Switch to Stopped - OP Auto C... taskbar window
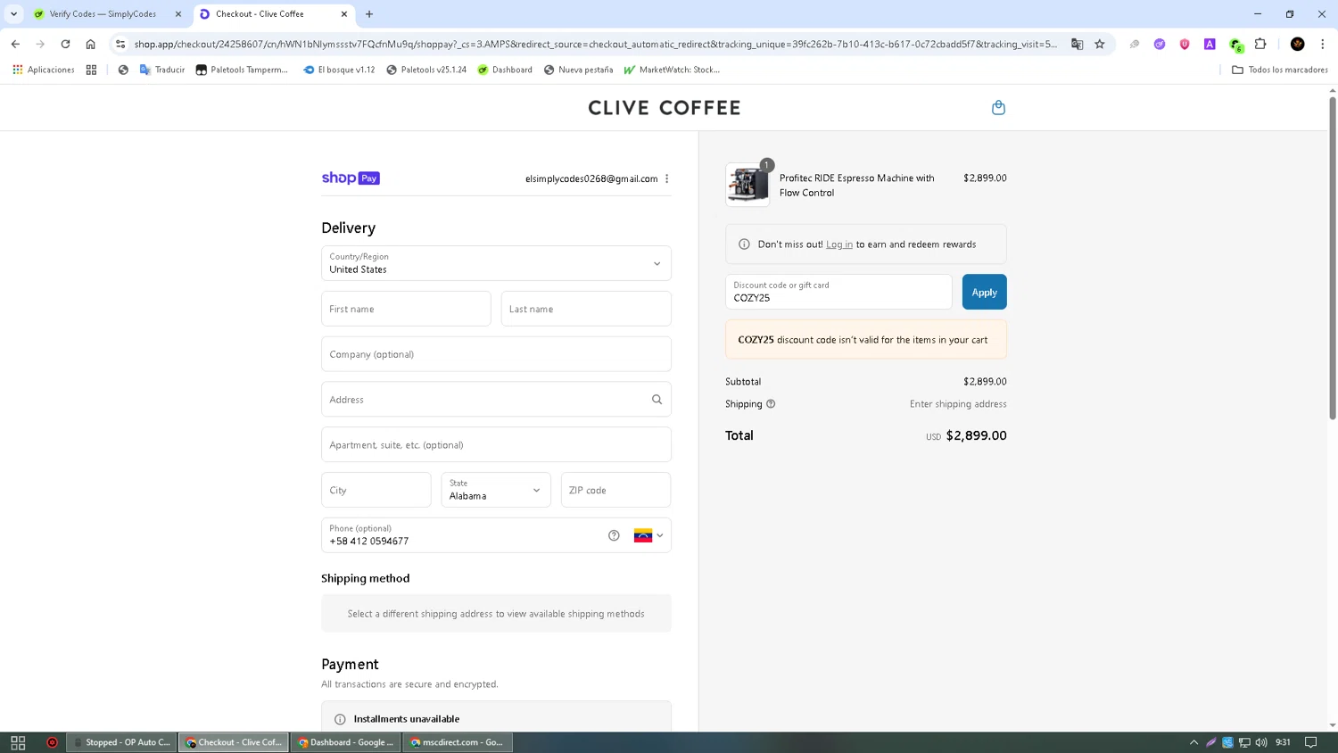1338x753 pixels. [121, 742]
